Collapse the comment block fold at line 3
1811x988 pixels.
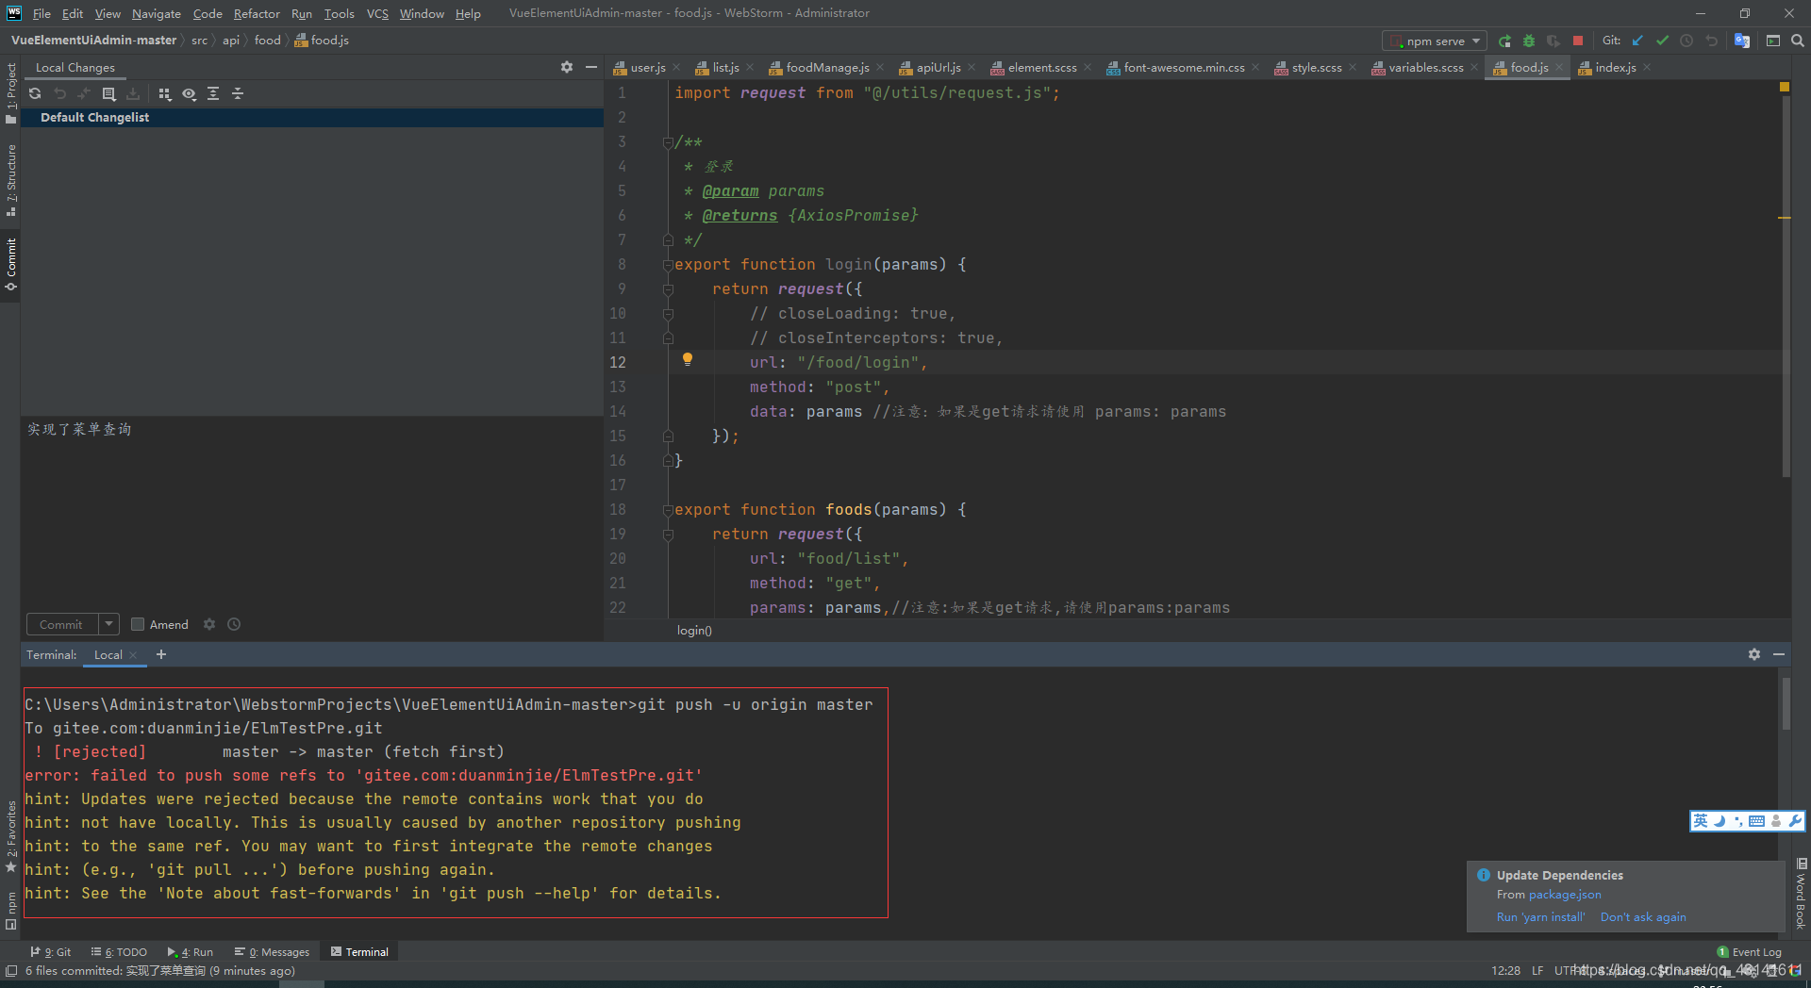pos(668,142)
